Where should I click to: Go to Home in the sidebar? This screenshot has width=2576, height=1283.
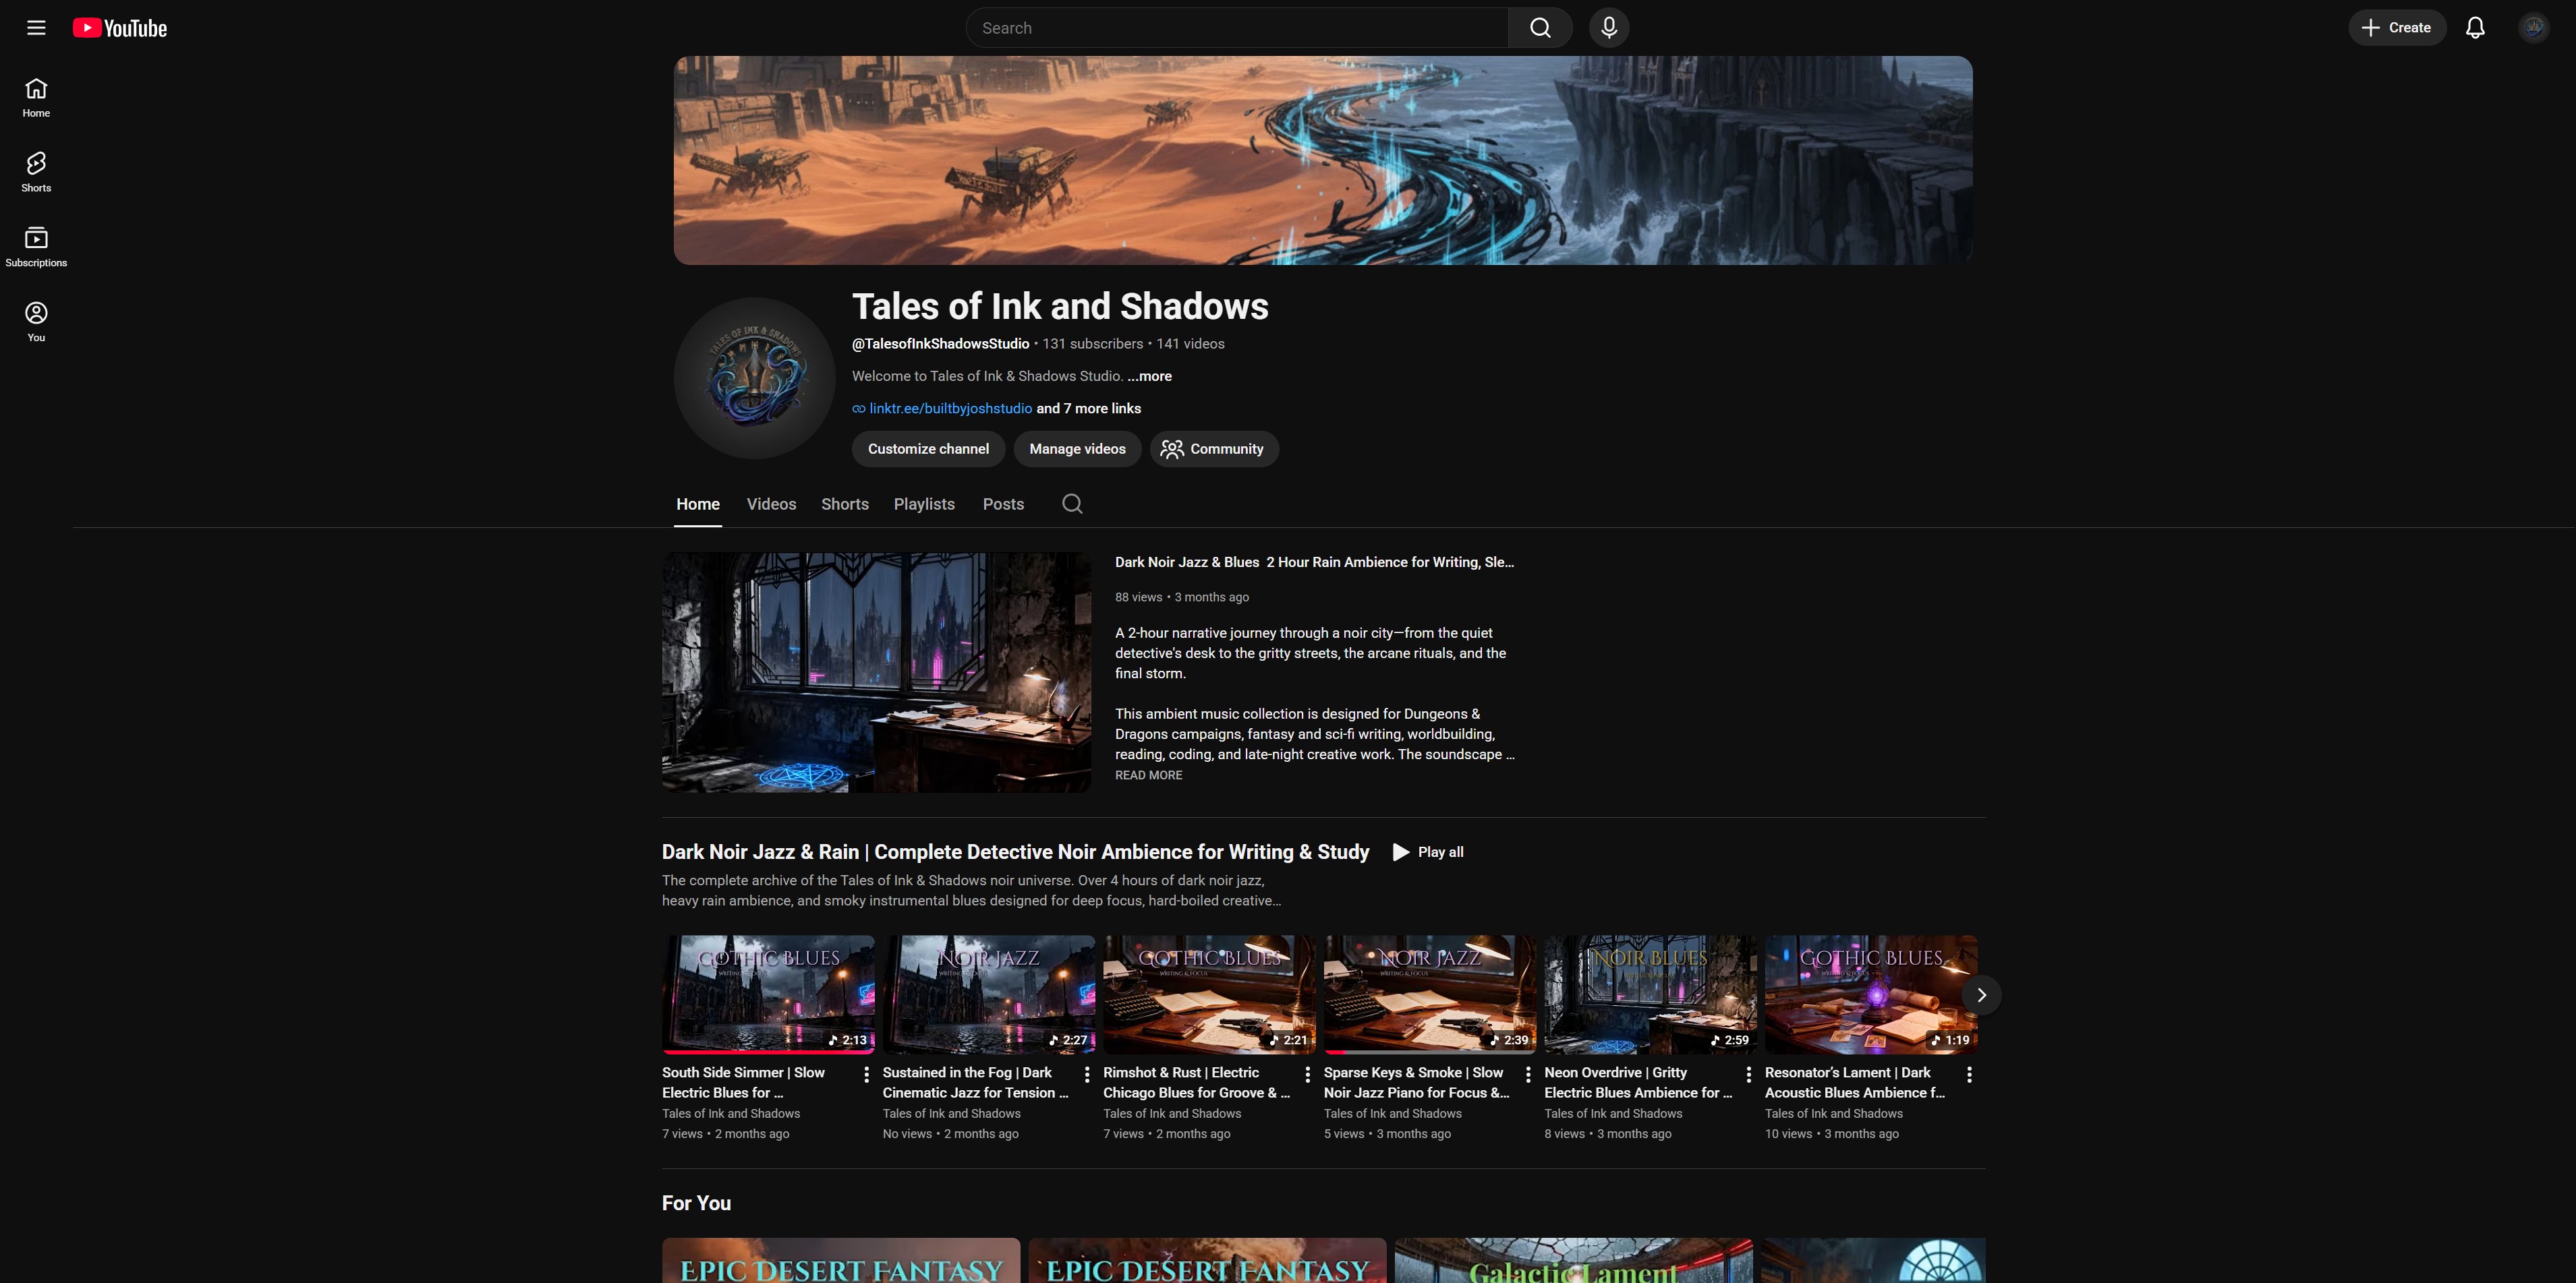click(x=36, y=98)
